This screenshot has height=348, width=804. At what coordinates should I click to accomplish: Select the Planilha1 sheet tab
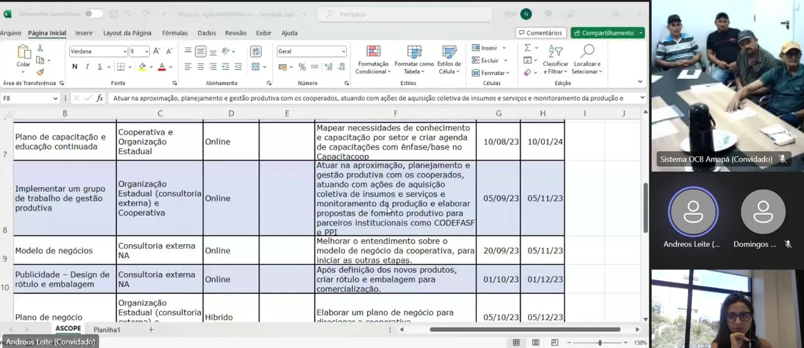(x=107, y=330)
